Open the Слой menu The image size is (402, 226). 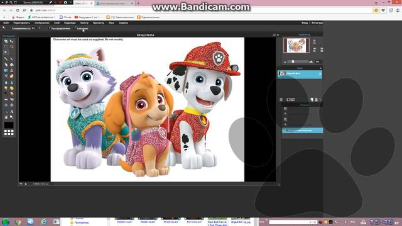57,23
